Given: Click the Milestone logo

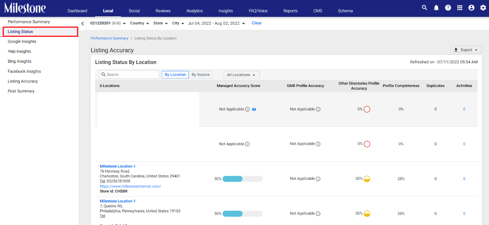Looking at the screenshot, I should (25, 8).
